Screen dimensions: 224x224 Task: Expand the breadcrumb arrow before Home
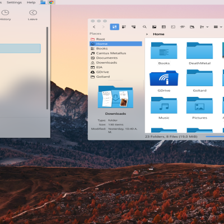click(147, 34)
